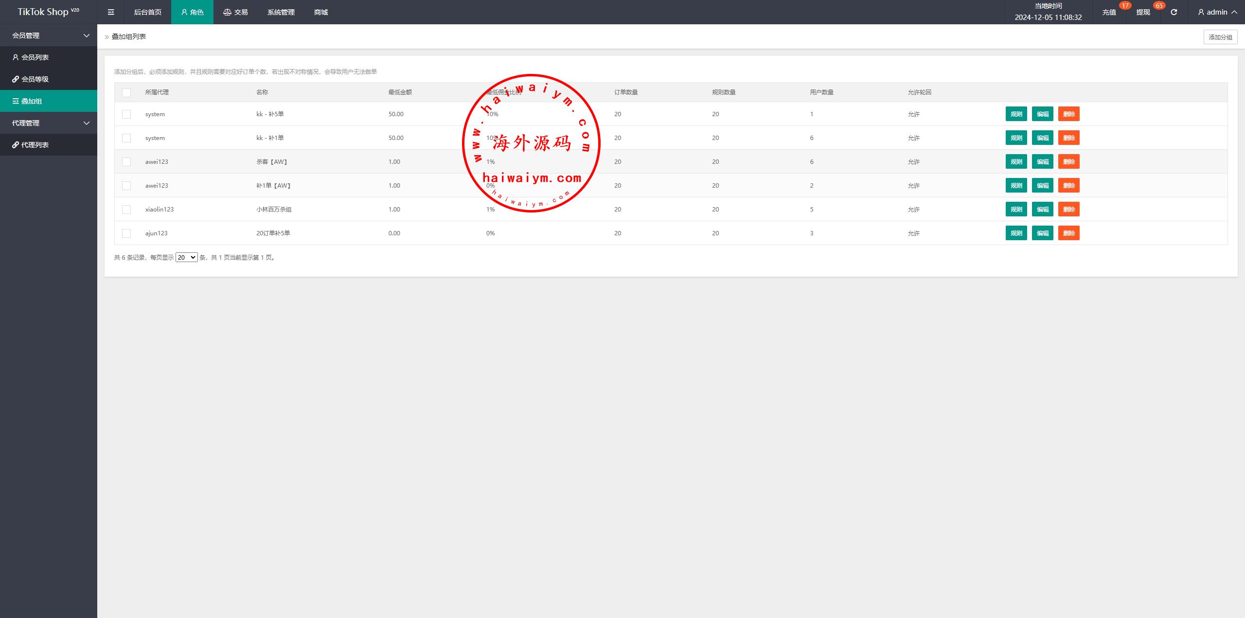Click the 添加分组 button
The image size is (1245, 618).
(x=1220, y=37)
